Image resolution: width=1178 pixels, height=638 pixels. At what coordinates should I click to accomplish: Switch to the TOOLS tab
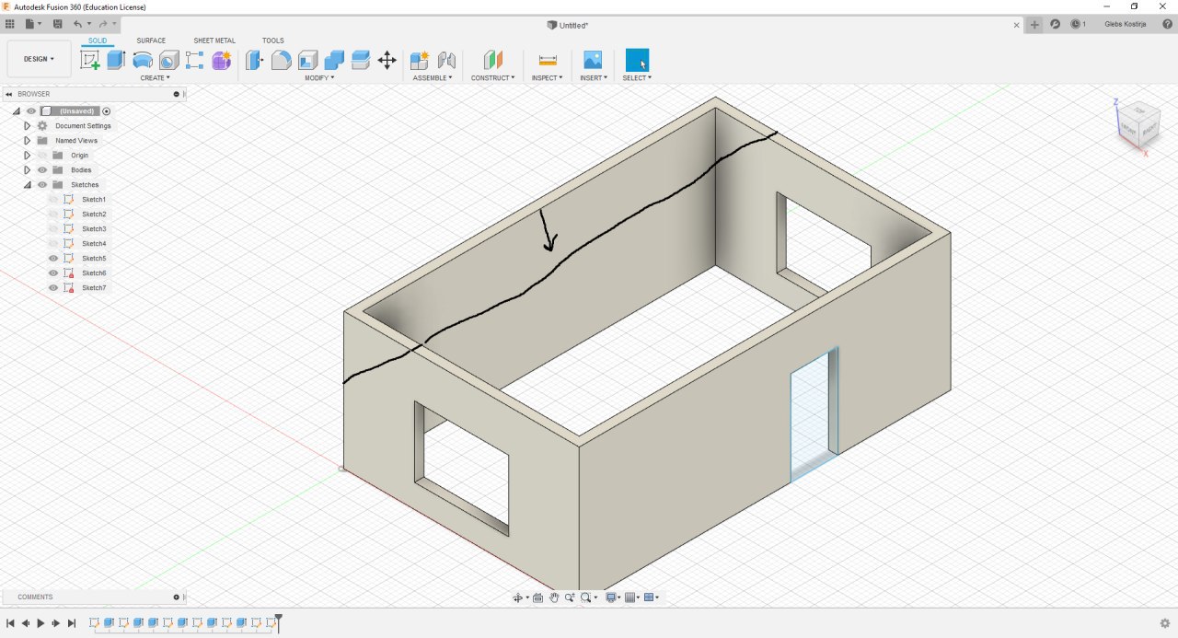(x=273, y=41)
